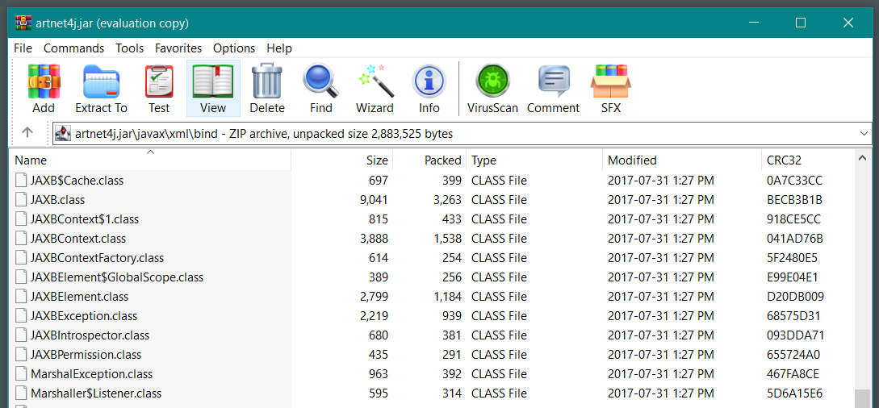Select the file name JAXBIntrospector.class
Screen dimensions: 879x408
pos(90,335)
